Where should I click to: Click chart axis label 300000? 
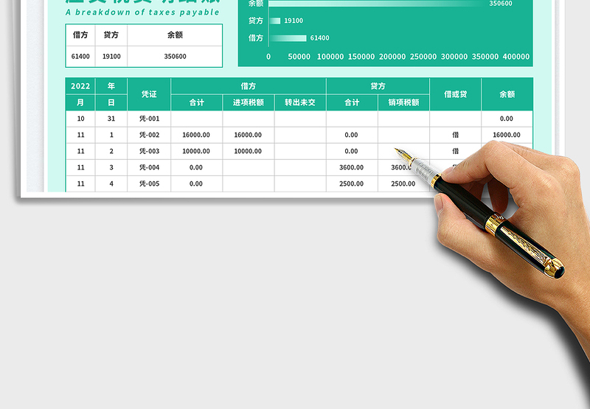tap(454, 57)
